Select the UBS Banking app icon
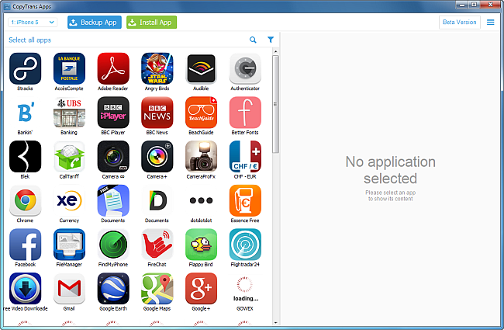 [69, 113]
